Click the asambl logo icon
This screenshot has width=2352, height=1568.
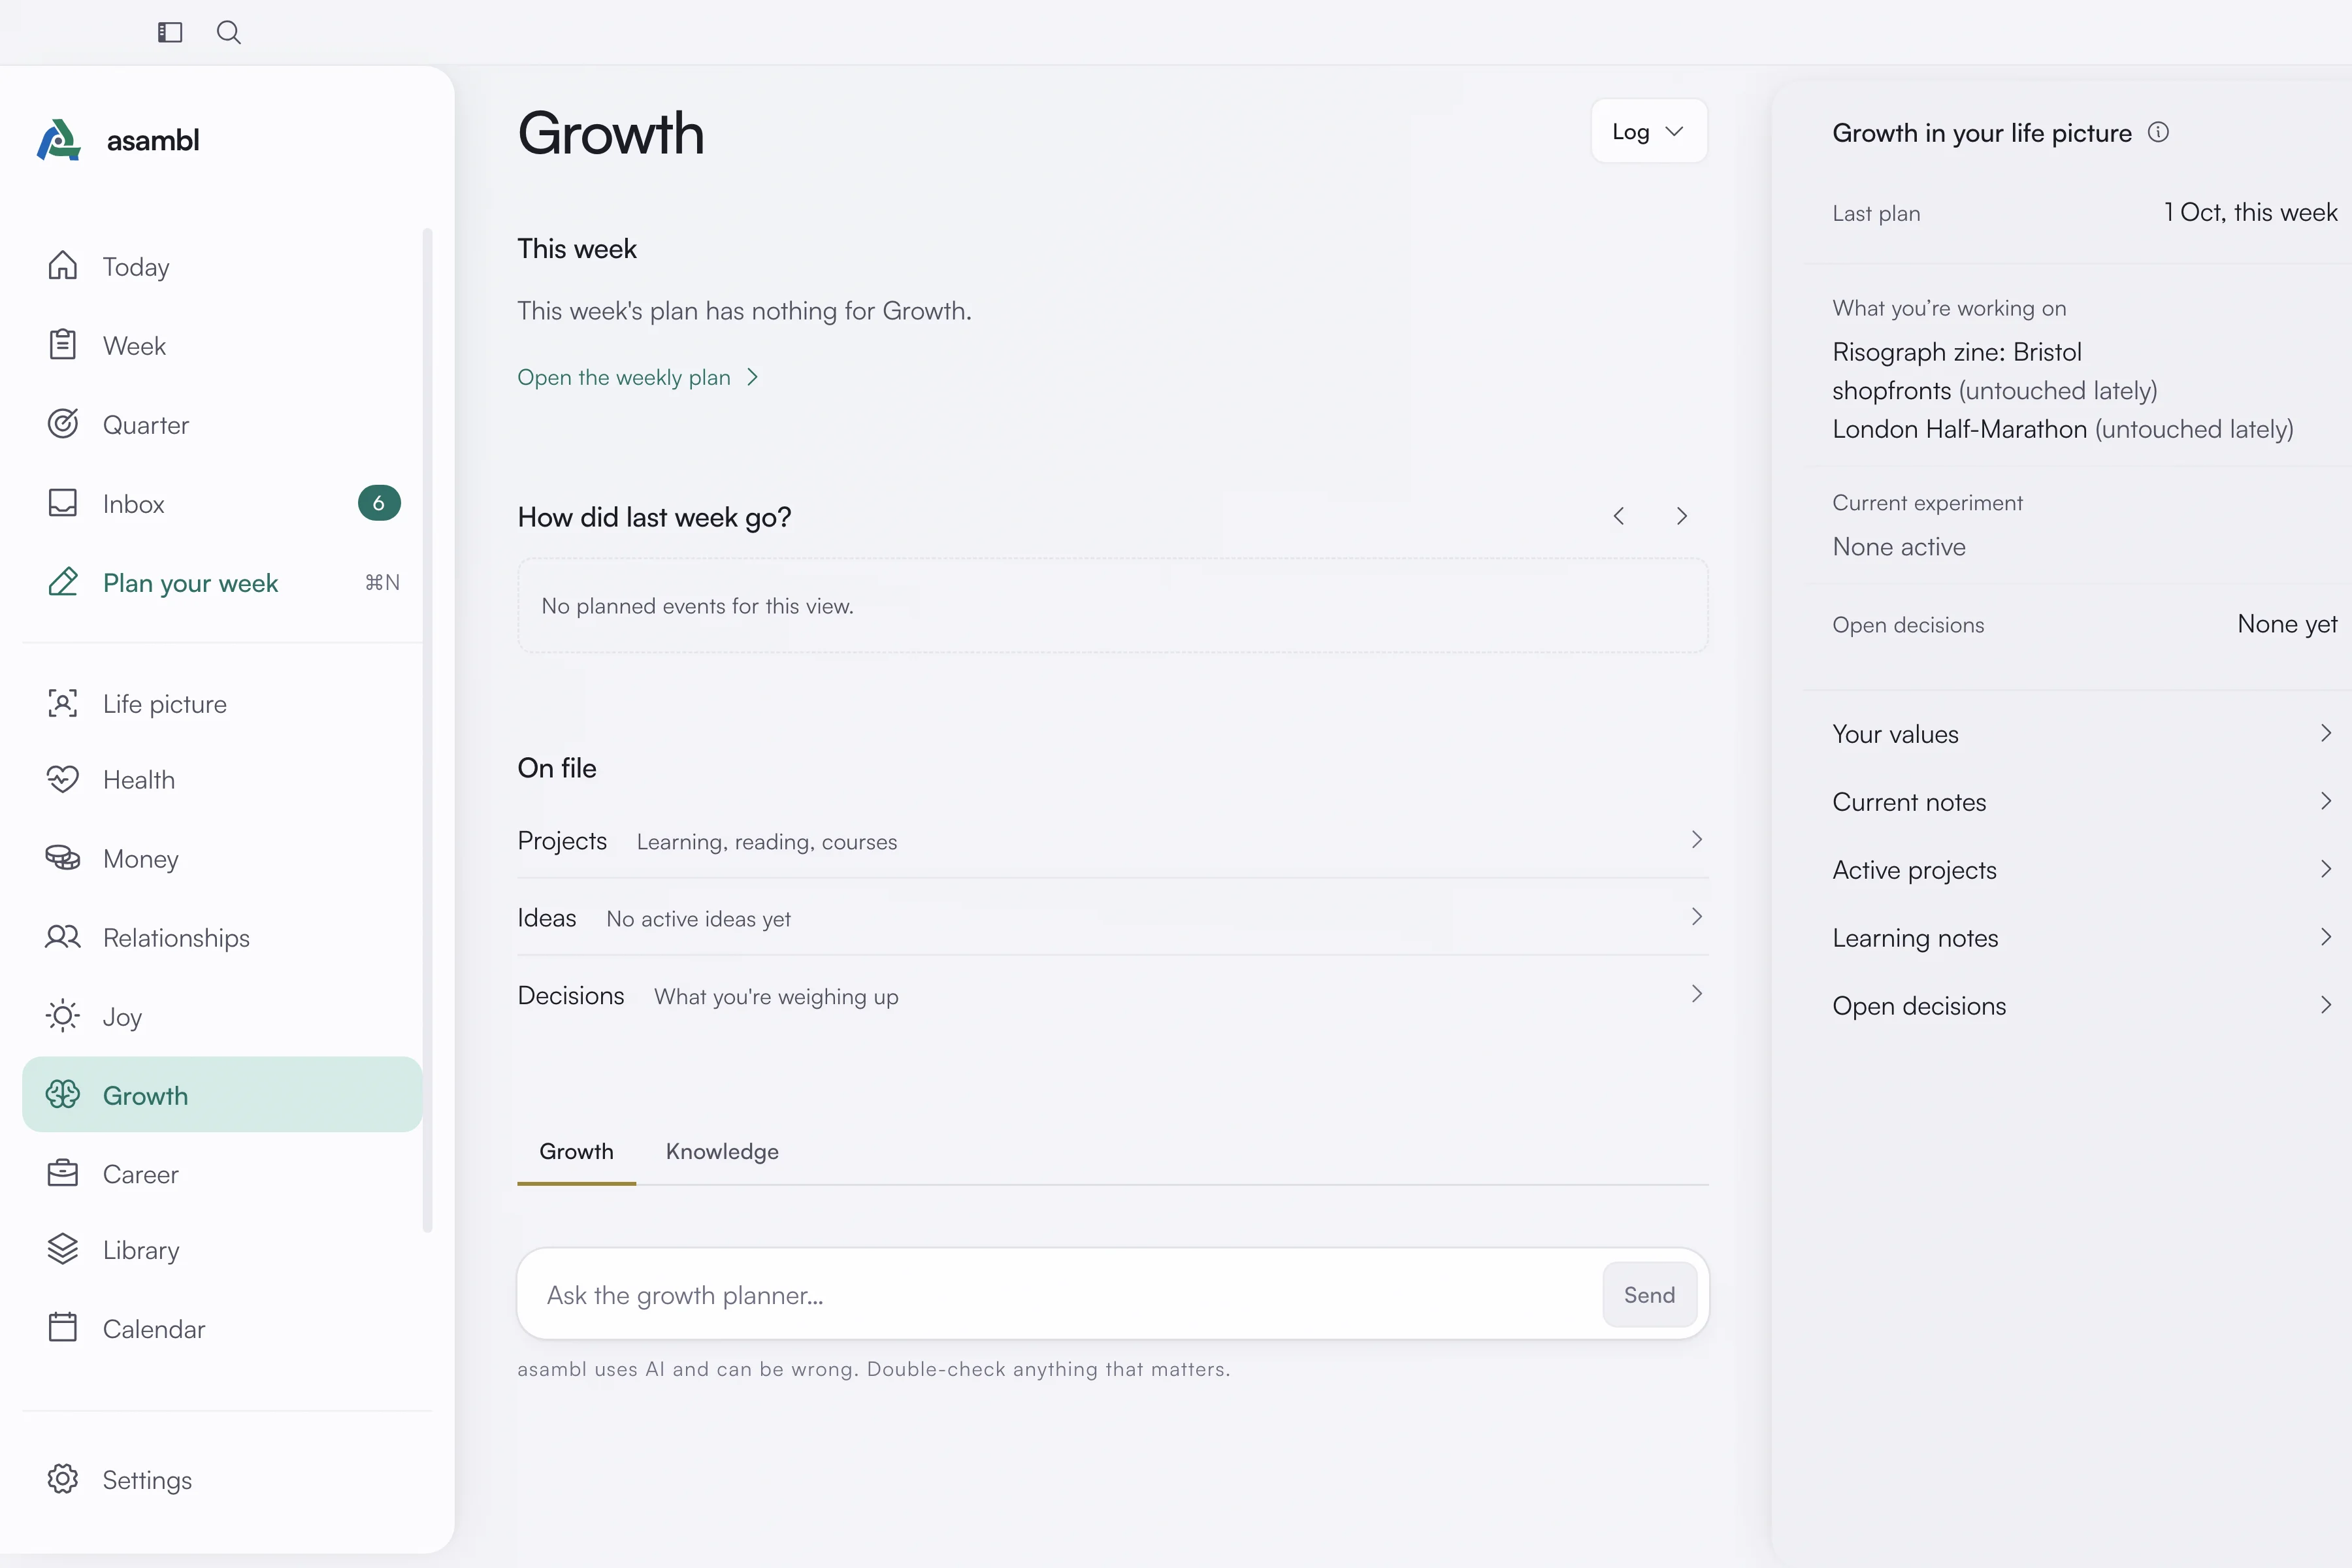[59, 140]
